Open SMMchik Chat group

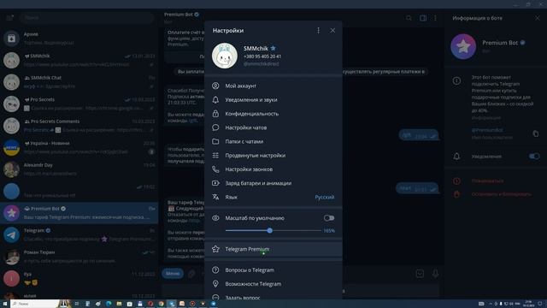(x=79, y=82)
